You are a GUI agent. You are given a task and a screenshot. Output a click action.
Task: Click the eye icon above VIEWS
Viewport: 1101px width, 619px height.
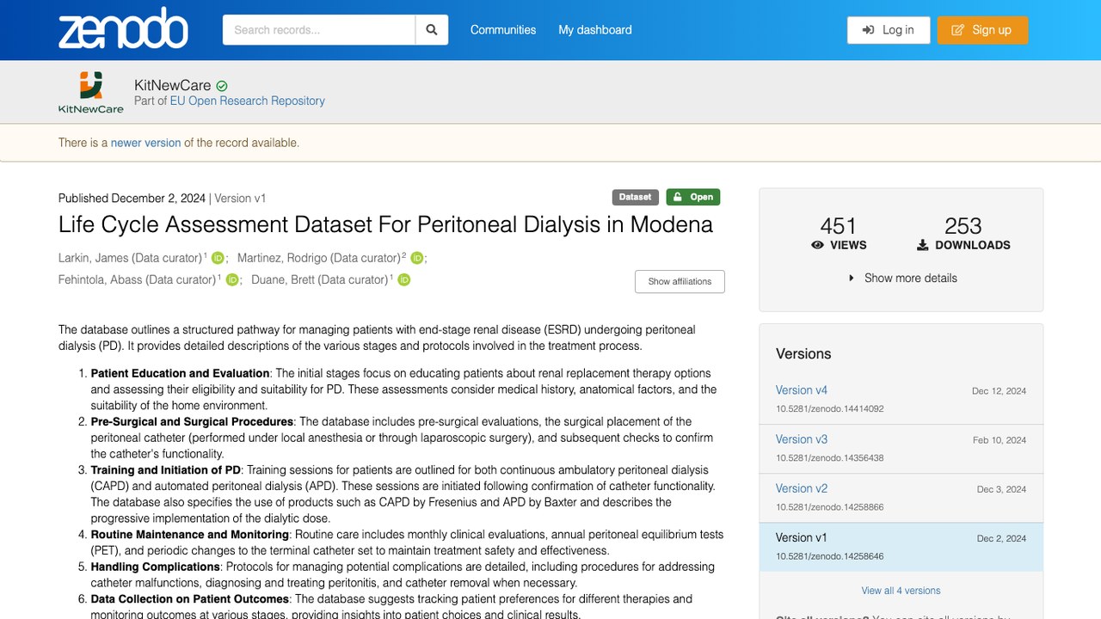[817, 245]
